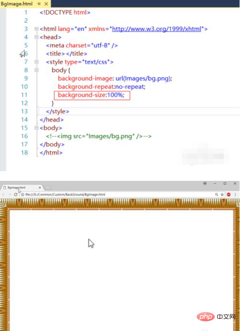
Task: Select the BgImage.html editor document tab
Action: (17, 4)
